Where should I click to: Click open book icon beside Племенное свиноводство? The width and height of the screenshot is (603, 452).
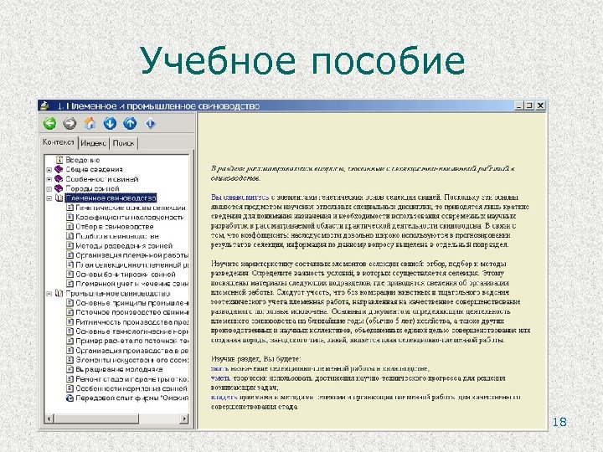tap(59, 198)
